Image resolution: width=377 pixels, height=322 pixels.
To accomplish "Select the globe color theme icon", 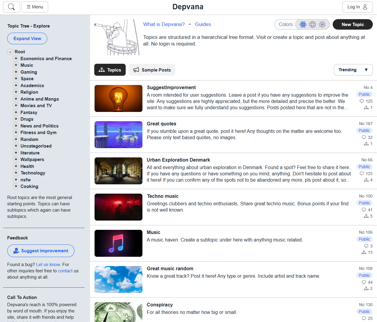I will pyautogui.click(x=312, y=24).
